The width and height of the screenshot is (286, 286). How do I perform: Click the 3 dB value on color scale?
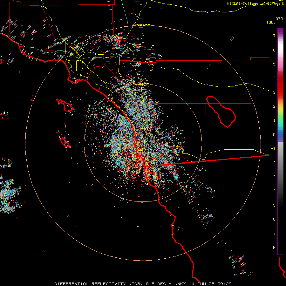pos(274,92)
